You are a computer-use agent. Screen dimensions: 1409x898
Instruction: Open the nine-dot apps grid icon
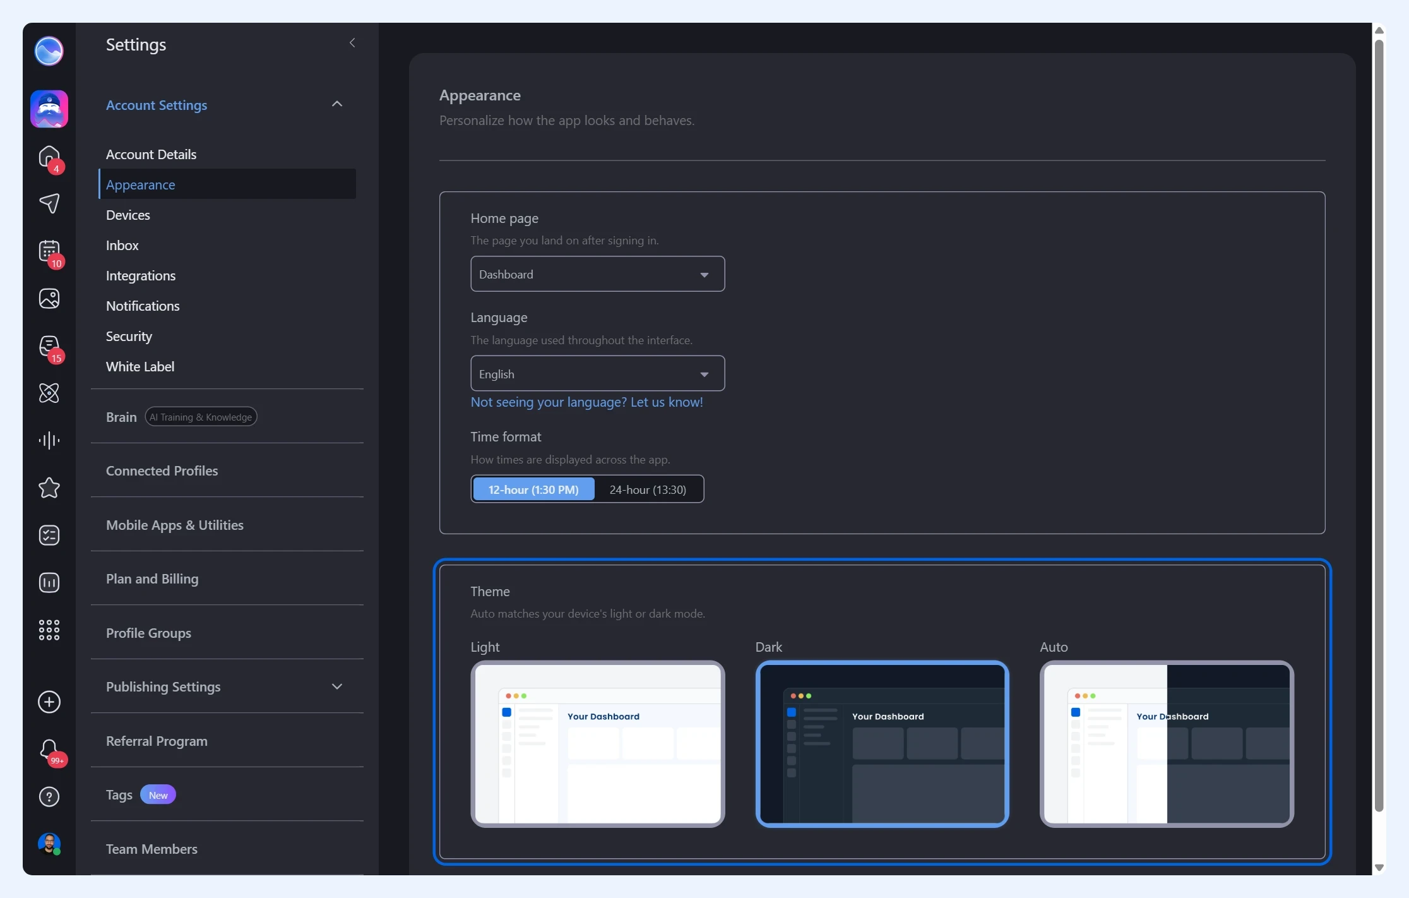[x=49, y=630]
